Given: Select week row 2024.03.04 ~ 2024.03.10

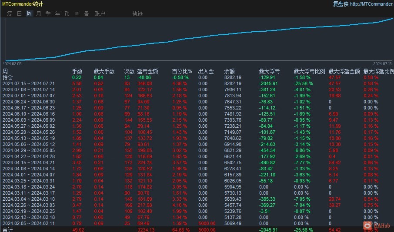Looking at the screenshot, I should tap(197, 199).
